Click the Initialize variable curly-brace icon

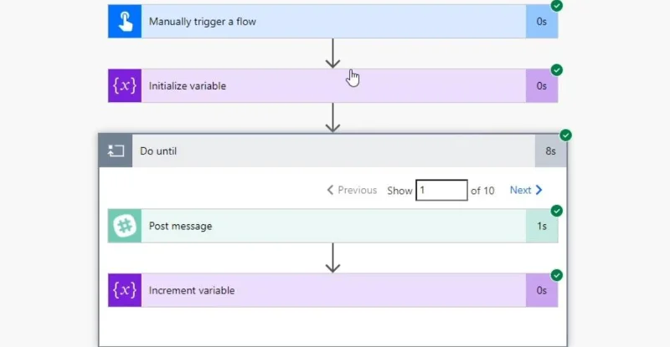[x=125, y=86]
